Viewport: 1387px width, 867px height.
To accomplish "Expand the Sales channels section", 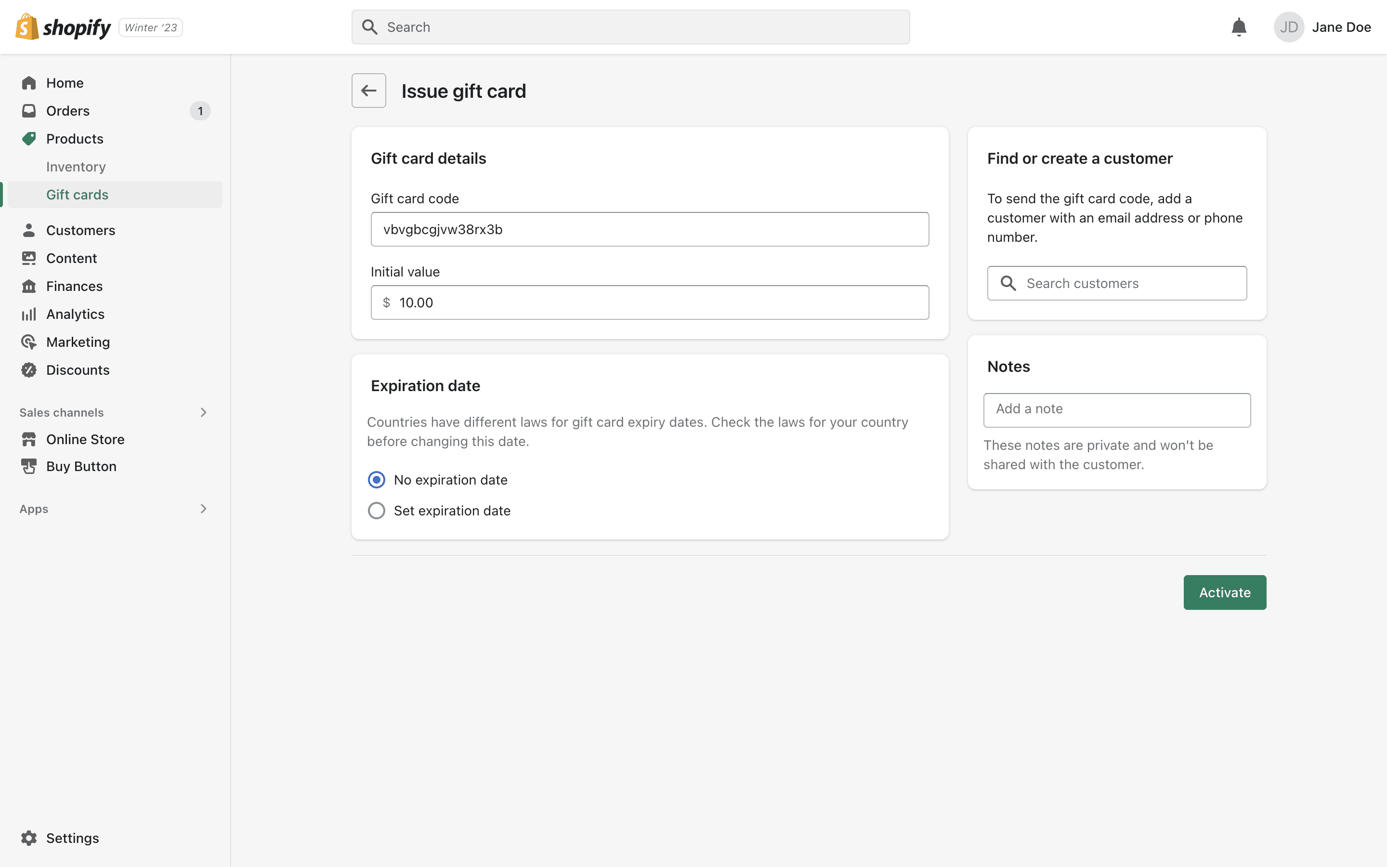I will click(x=203, y=412).
